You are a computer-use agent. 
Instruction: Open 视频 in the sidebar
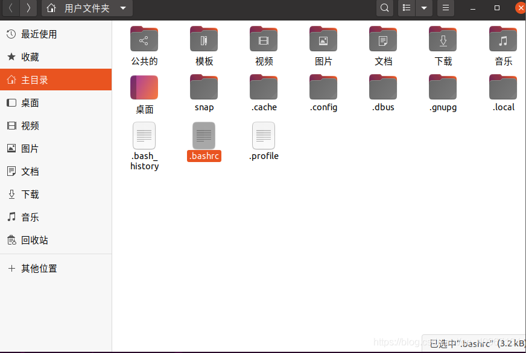pyautogui.click(x=55, y=125)
